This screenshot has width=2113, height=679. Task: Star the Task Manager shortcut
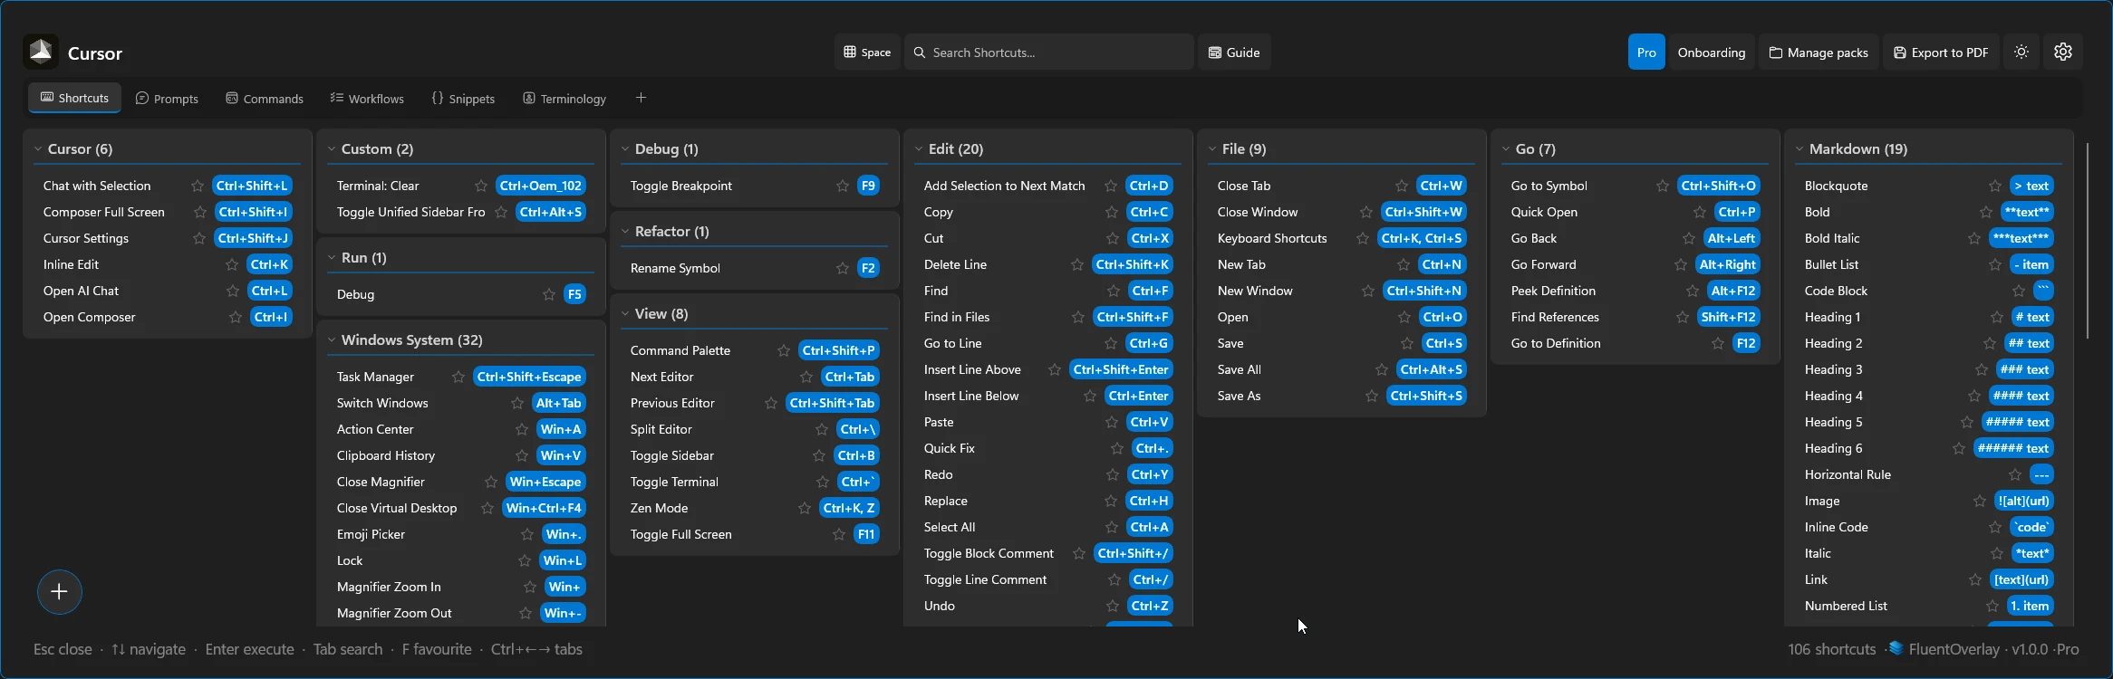tap(458, 377)
